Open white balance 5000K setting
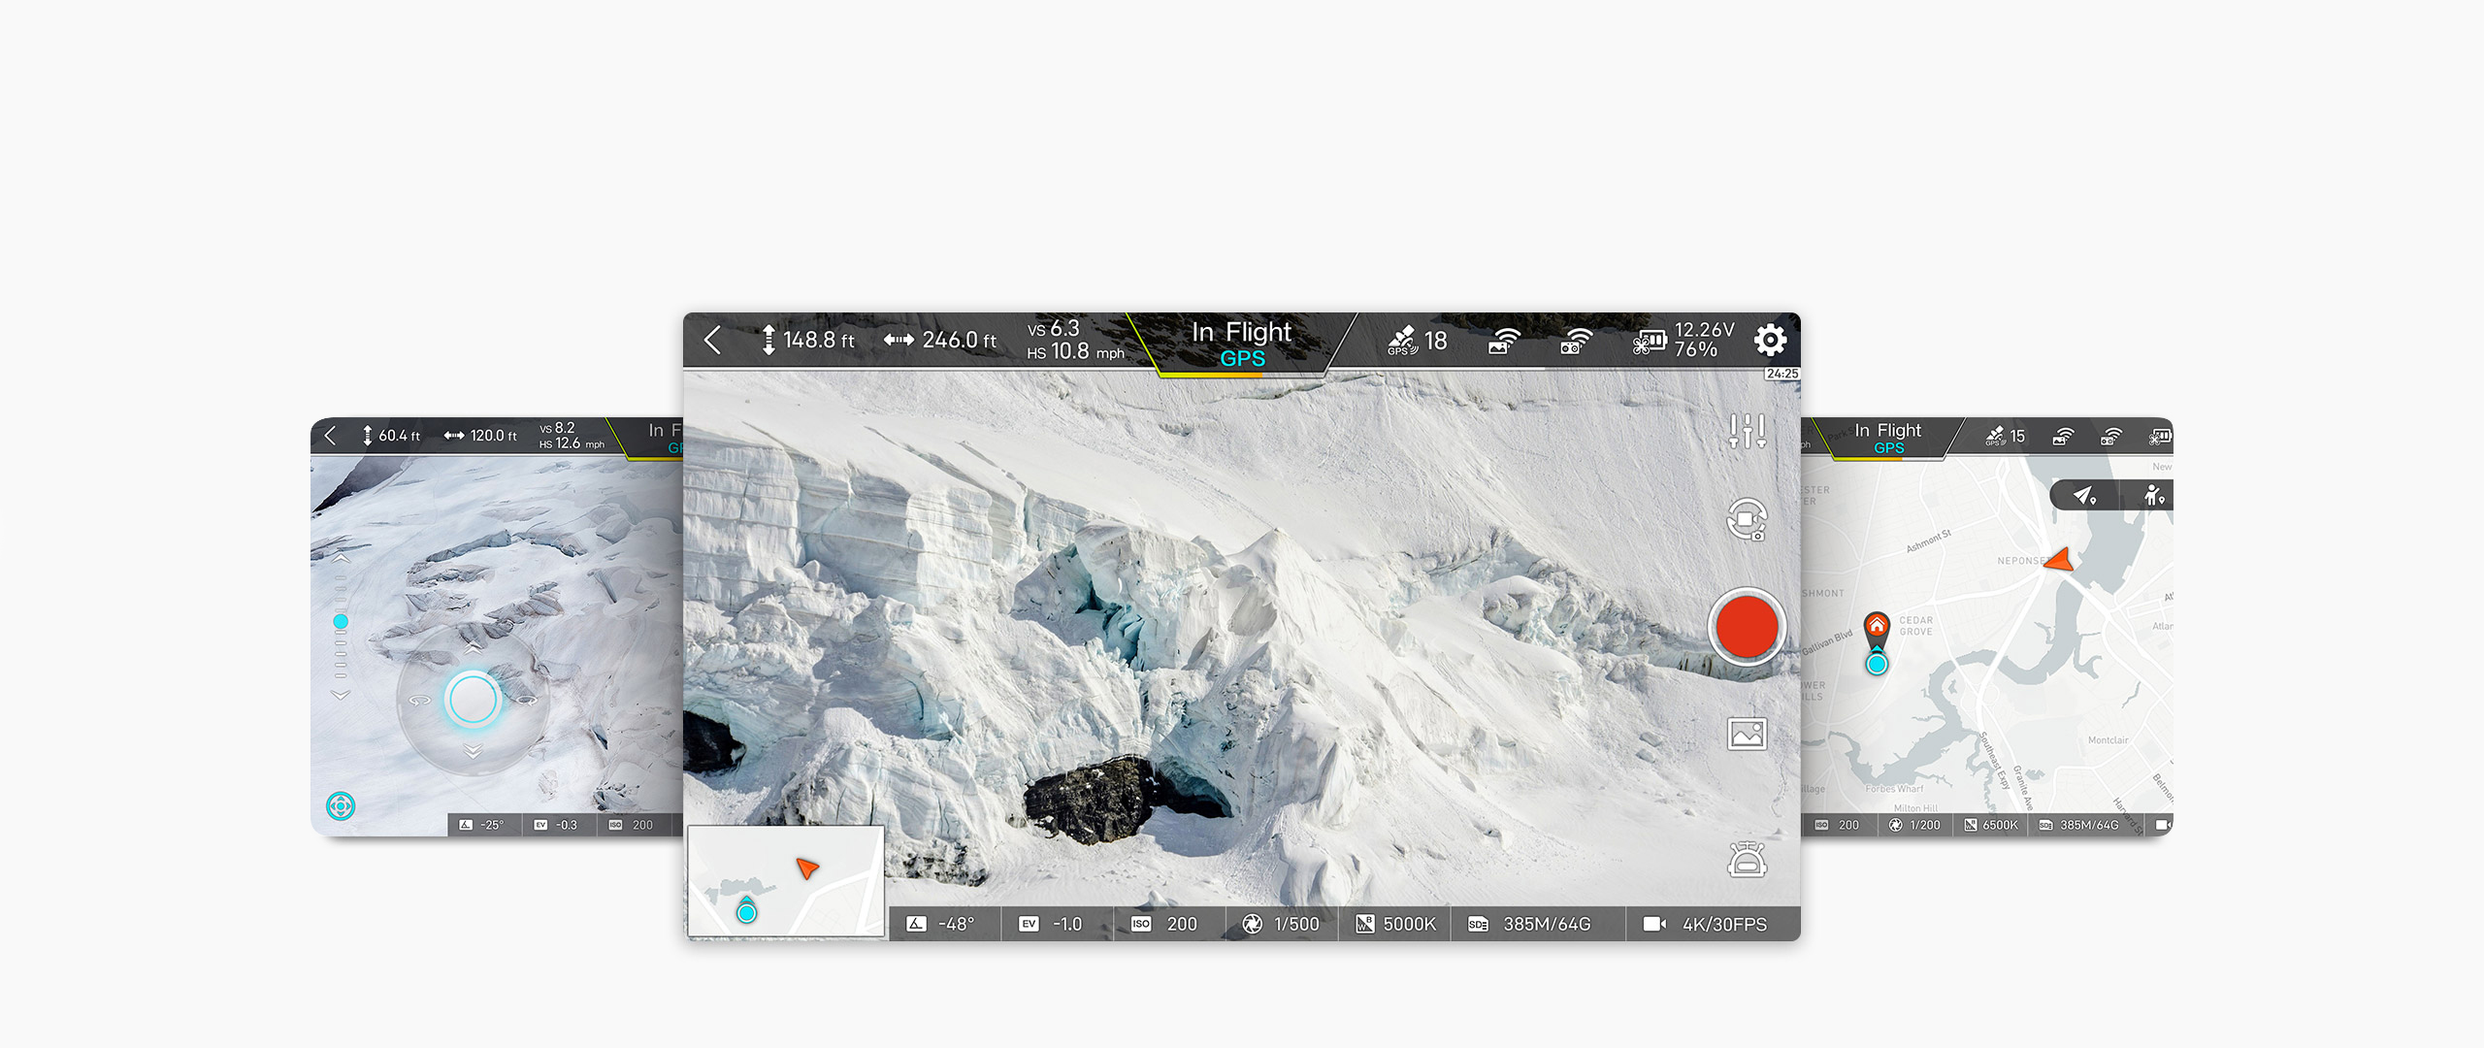Viewport: 2484px width, 1048px height. tap(1395, 924)
